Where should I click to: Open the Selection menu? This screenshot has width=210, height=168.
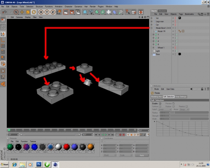[30, 7]
